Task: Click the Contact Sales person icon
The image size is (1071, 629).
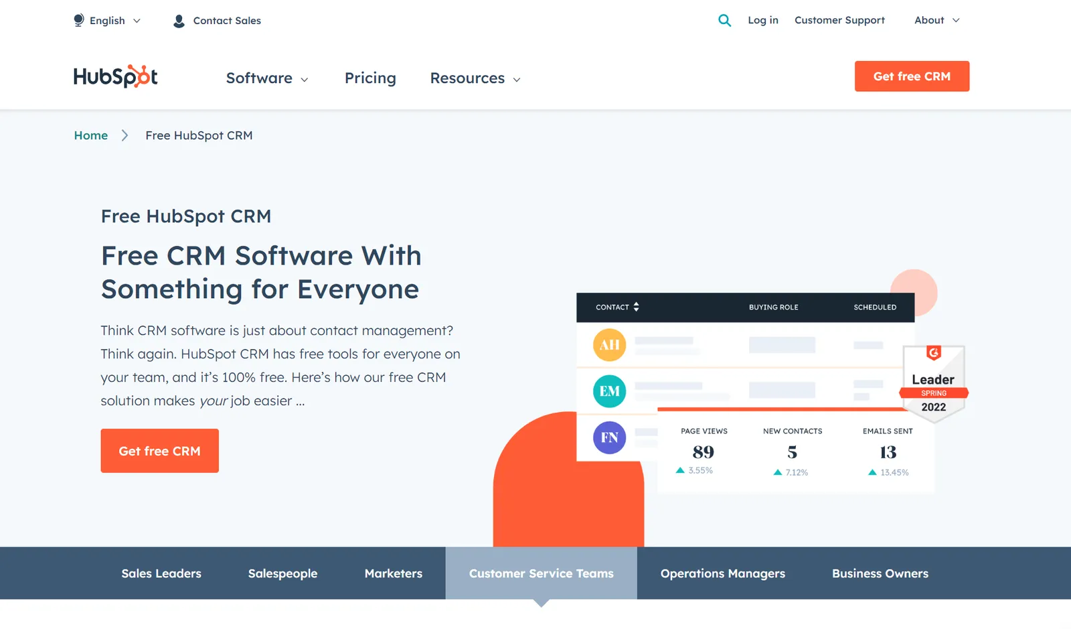Action: click(x=179, y=21)
